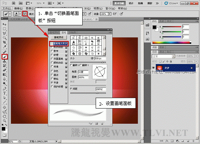This screenshot has height=144, width=200.
Task: Expand more workspaces chevron
Action: coord(157,3)
